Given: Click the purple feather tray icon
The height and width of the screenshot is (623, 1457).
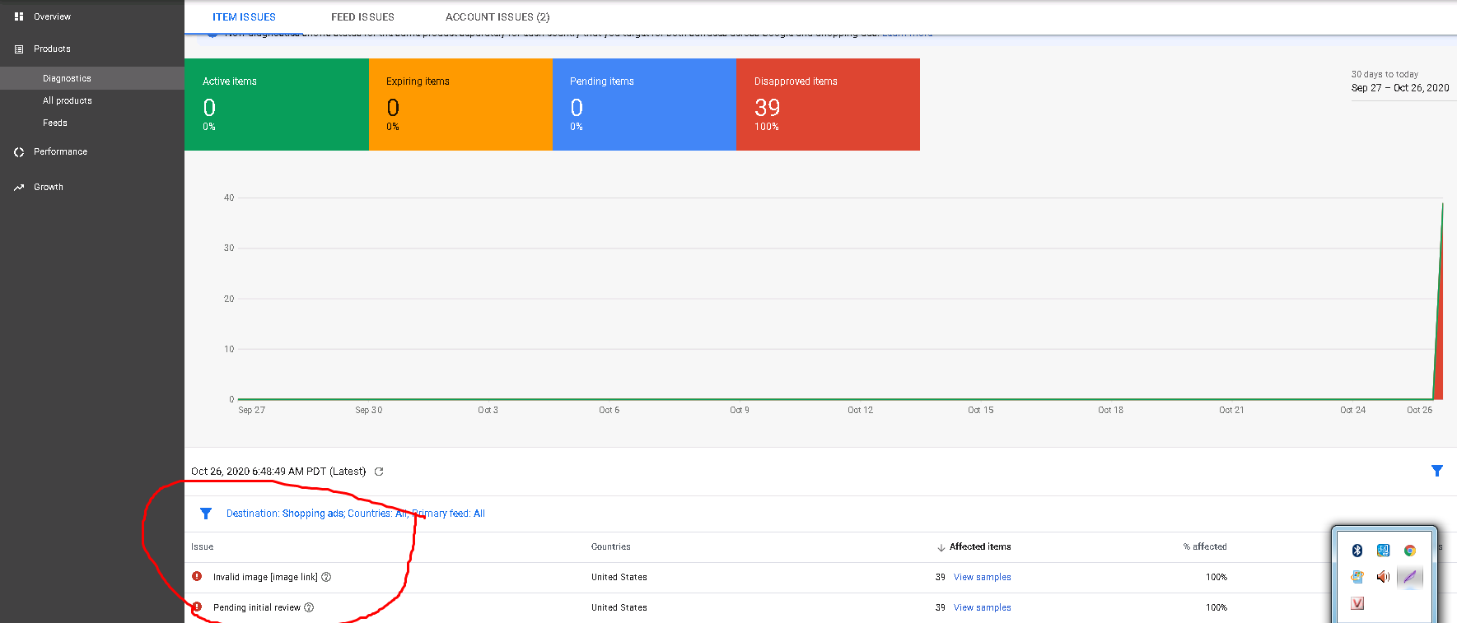Looking at the screenshot, I should [1409, 577].
